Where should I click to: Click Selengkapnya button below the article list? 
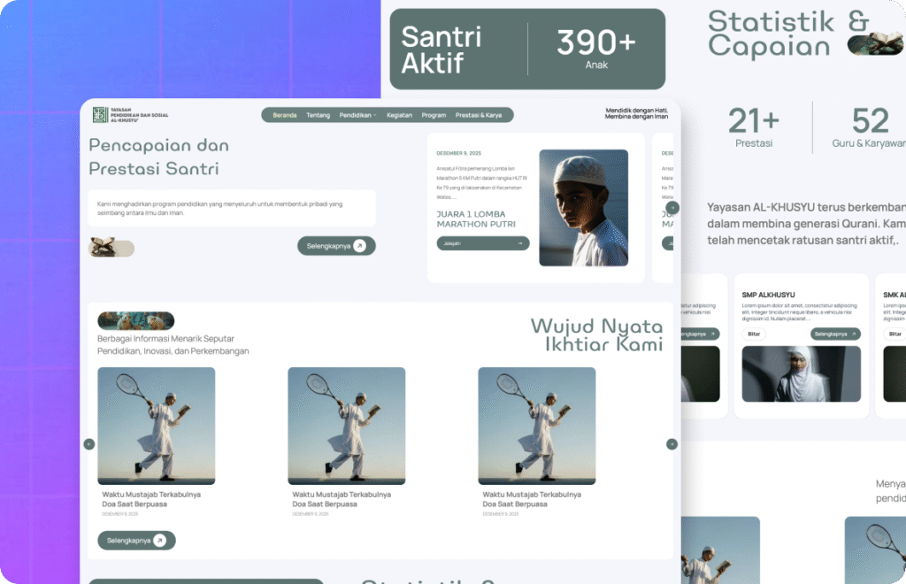click(136, 540)
